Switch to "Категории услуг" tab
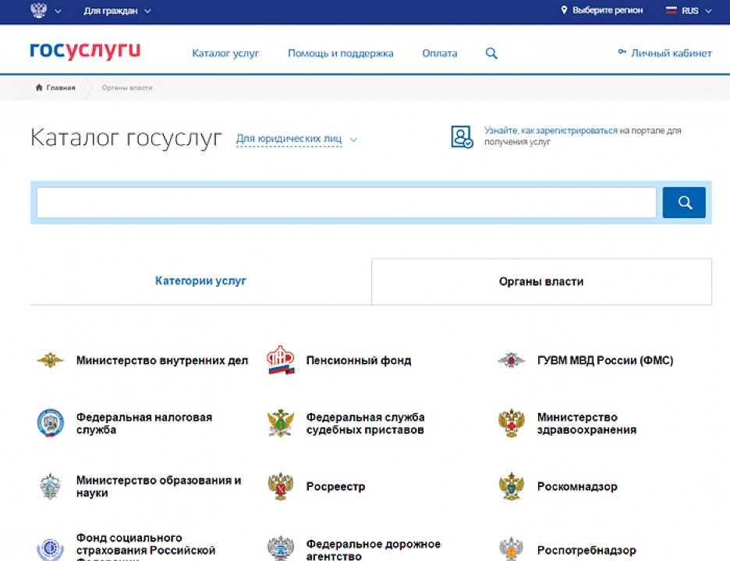The width and height of the screenshot is (730, 561). pyautogui.click(x=200, y=280)
